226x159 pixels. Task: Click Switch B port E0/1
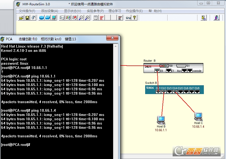pos(158,92)
